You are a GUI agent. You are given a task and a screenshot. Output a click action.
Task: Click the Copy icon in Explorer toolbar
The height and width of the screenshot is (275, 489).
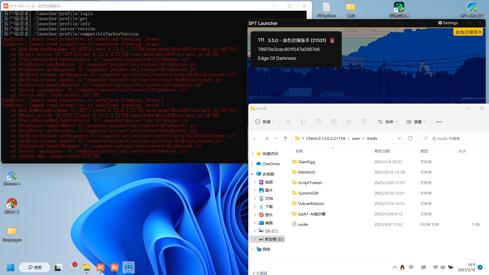(303, 122)
